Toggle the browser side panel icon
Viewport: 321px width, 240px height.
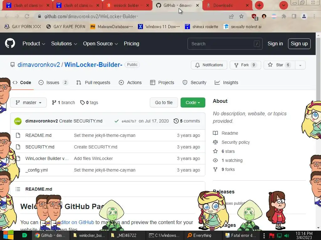pos(294,16)
